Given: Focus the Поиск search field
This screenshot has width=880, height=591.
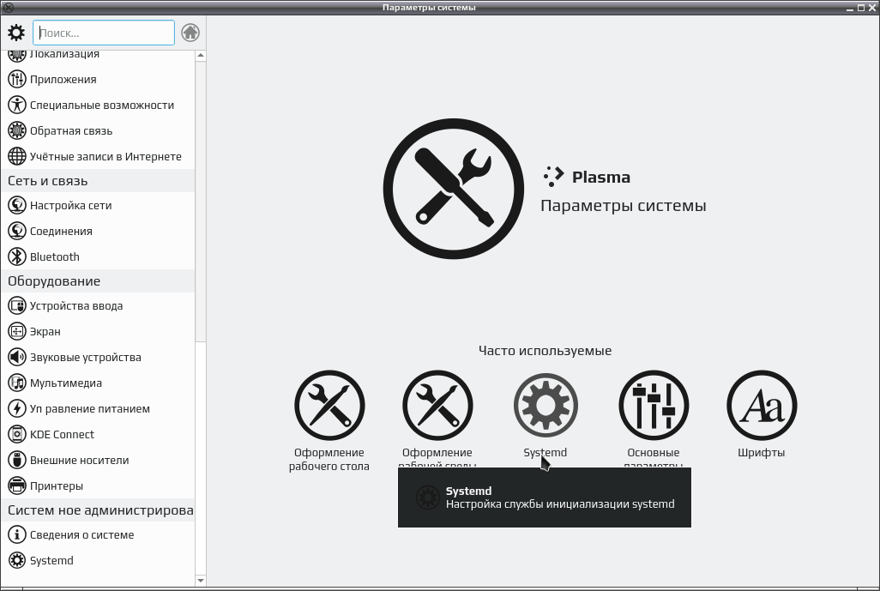Looking at the screenshot, I should point(104,33).
